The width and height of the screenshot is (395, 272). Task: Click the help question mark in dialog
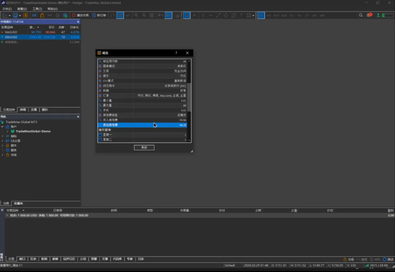(176, 53)
